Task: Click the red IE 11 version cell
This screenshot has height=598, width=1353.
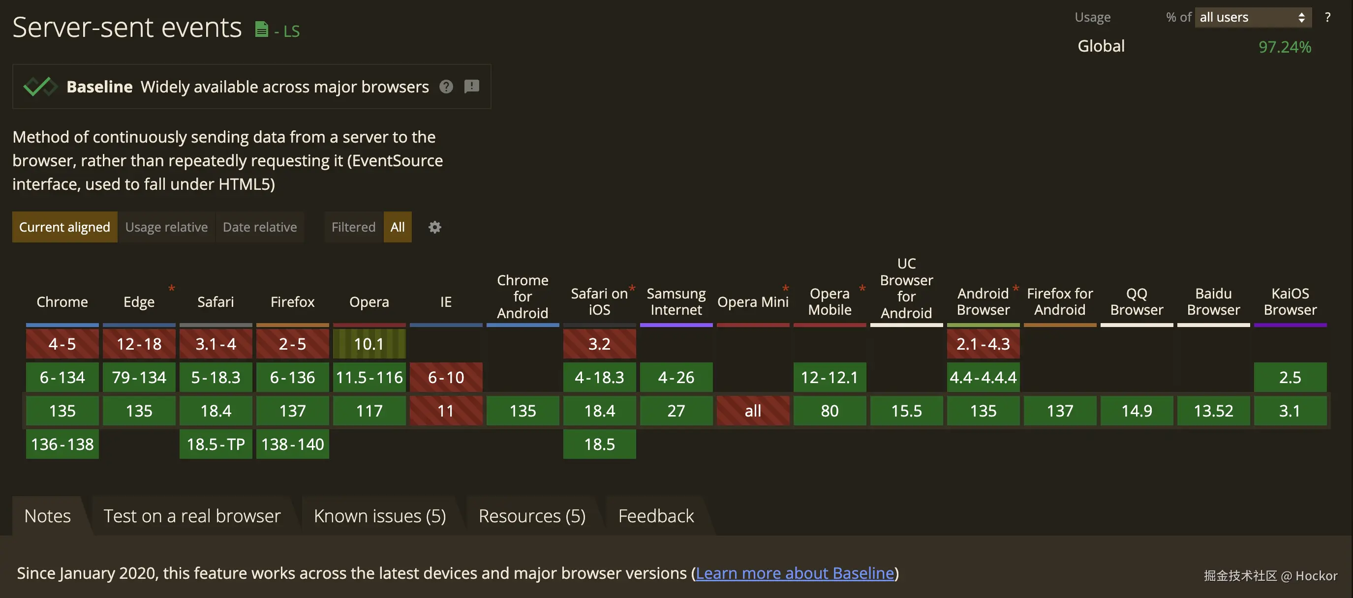Action: 445,411
